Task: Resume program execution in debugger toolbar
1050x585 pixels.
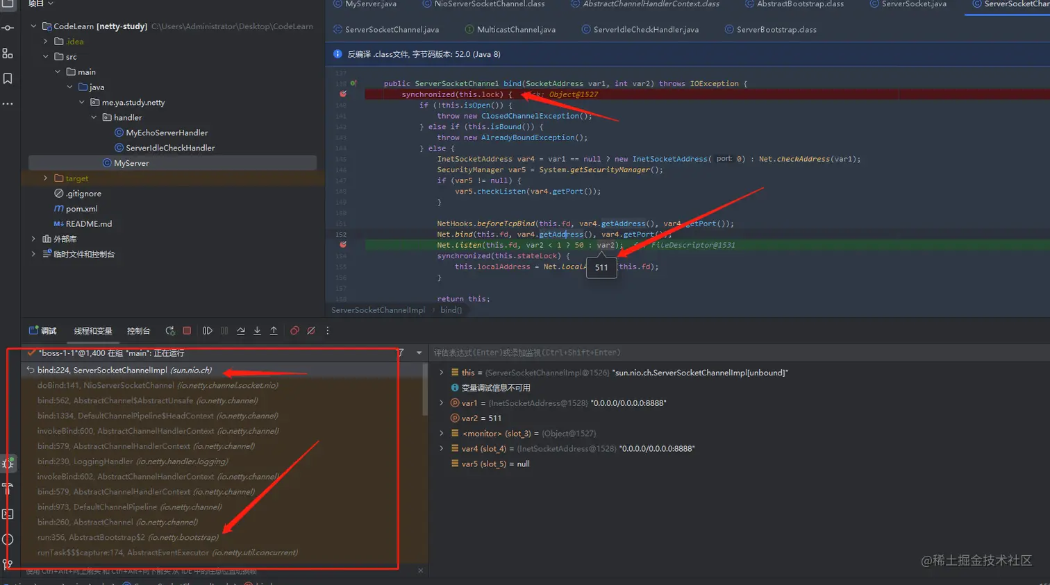Action: coord(207,331)
